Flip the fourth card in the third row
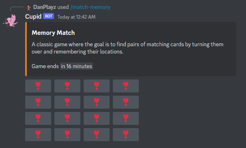The width and height of the screenshot is (246, 148). 126,118
